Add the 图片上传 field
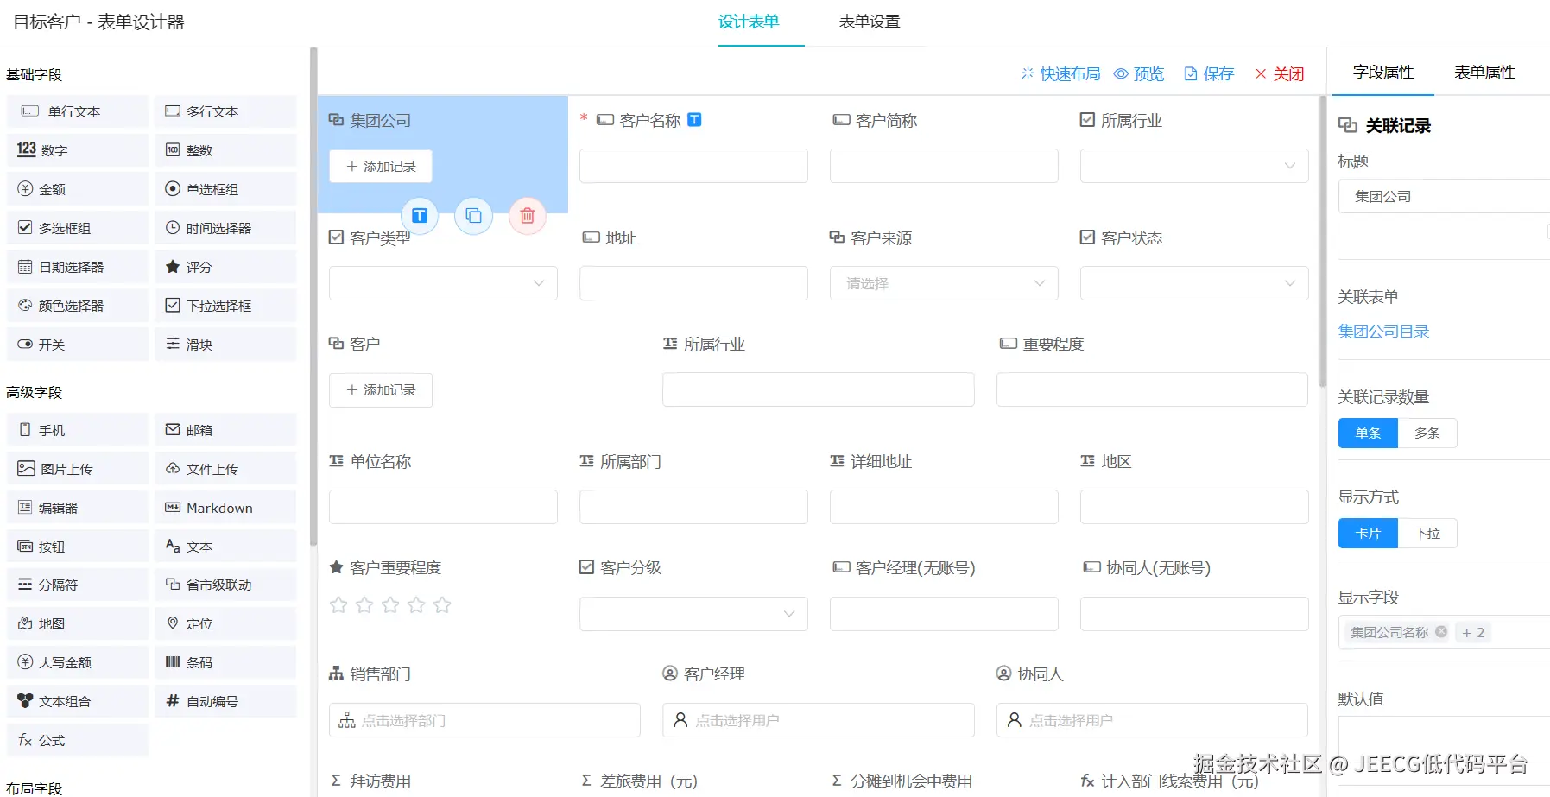 [78, 469]
